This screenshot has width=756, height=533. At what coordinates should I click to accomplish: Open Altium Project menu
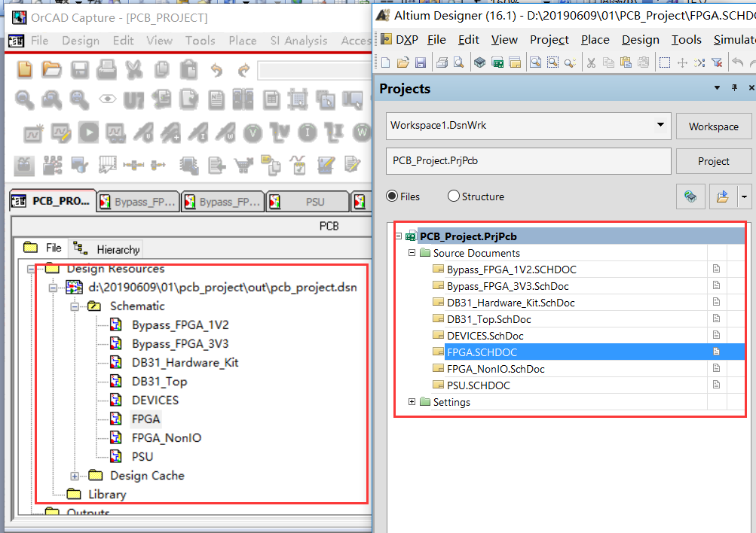click(549, 39)
